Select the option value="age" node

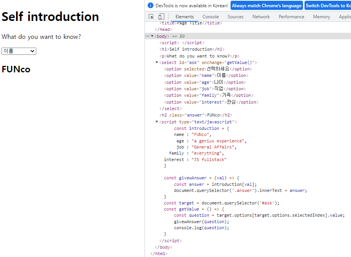pos(205,82)
